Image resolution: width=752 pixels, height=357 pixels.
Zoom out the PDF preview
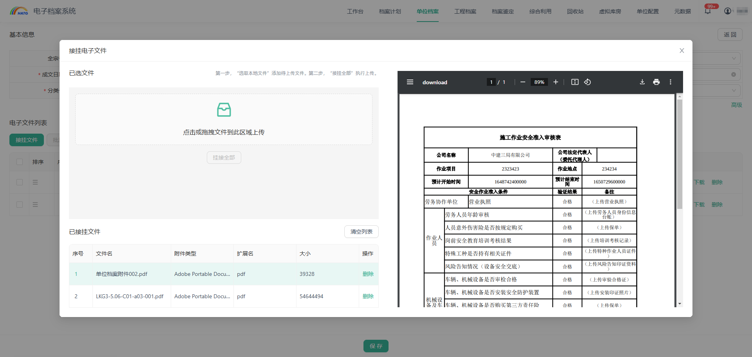522,82
